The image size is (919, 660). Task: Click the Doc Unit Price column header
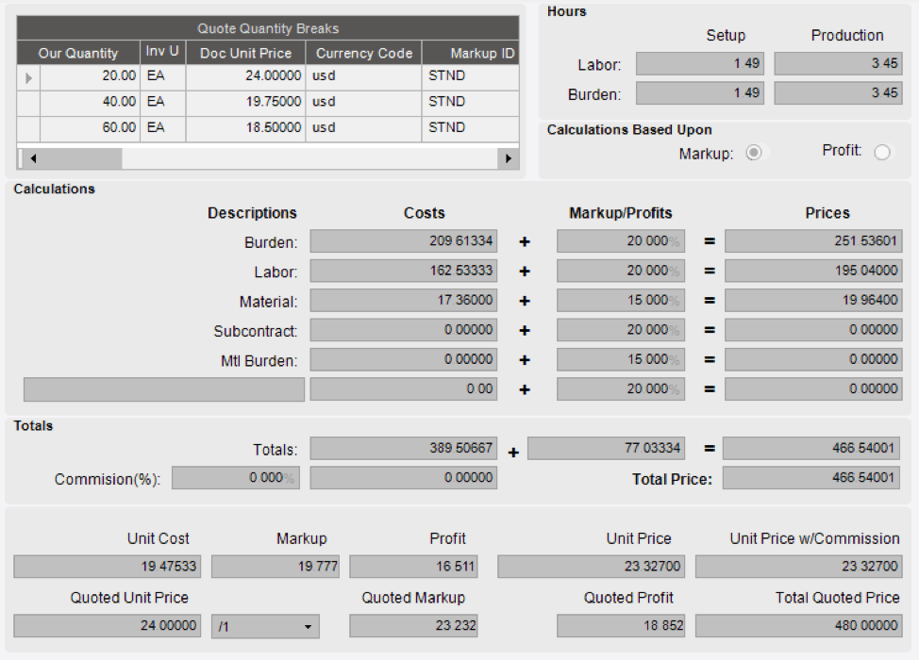coord(245,53)
